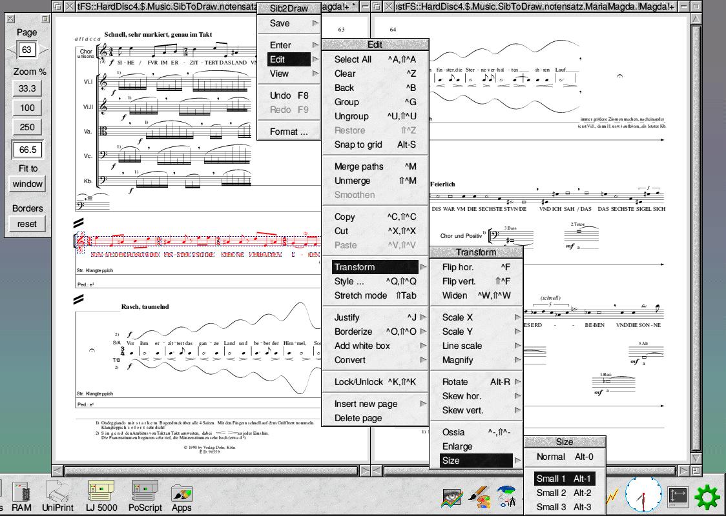The width and height of the screenshot is (726, 516).
Task: Open the Format ... dialog entry
Action: pyautogui.click(x=289, y=132)
